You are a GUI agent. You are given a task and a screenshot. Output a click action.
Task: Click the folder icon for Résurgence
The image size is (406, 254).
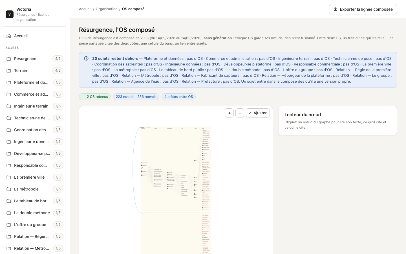[x=9, y=59]
